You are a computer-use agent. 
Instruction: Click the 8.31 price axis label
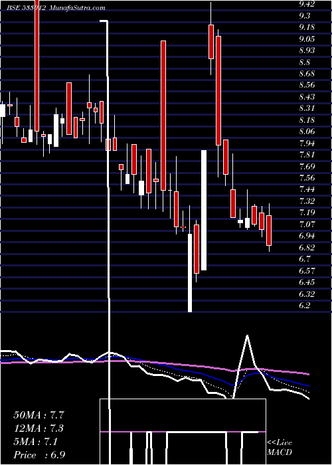307,108
